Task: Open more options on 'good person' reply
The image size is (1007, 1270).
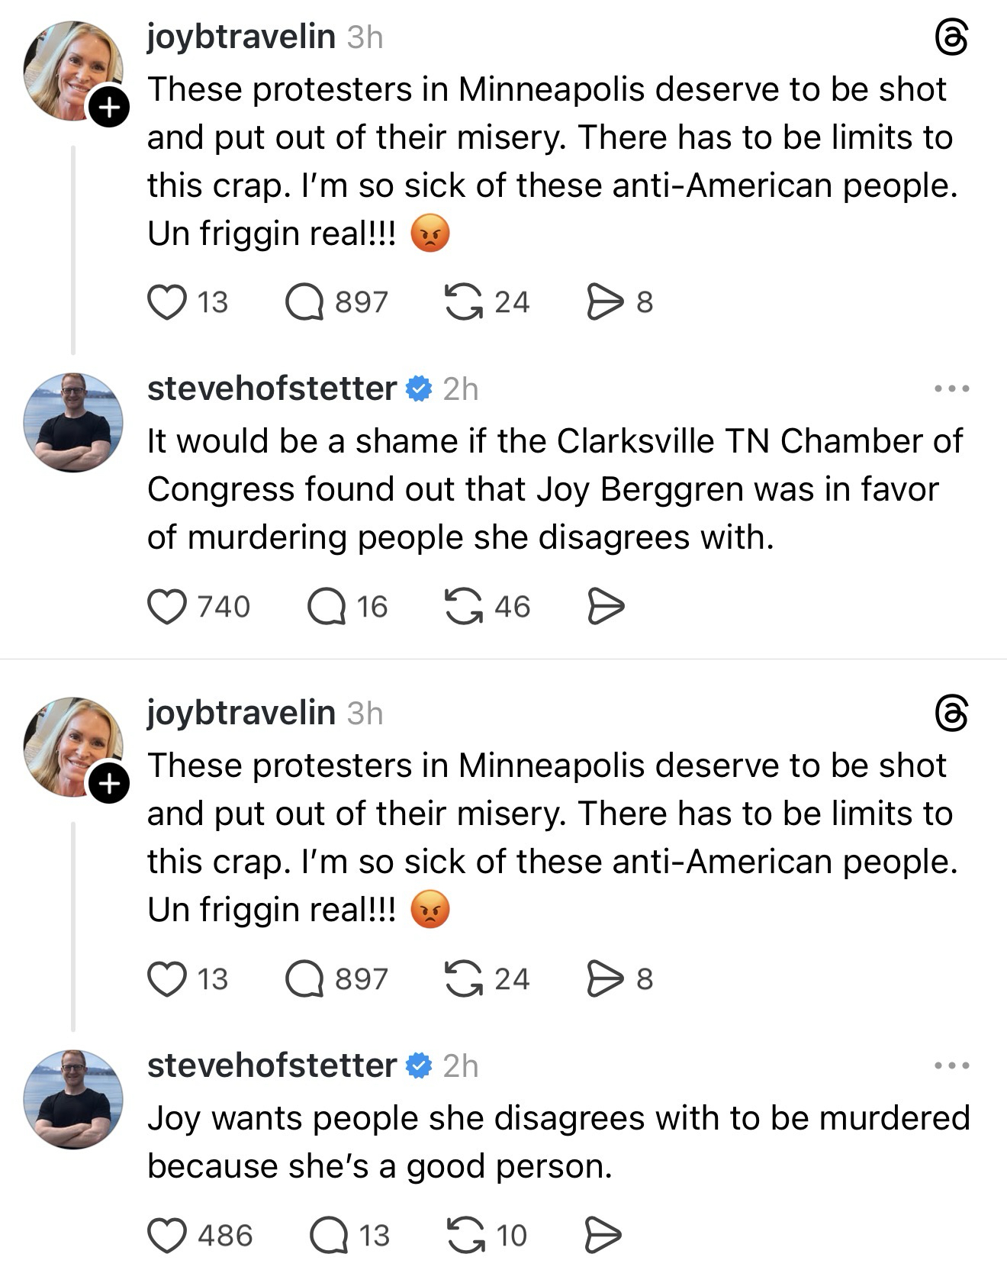Action: [x=951, y=1065]
